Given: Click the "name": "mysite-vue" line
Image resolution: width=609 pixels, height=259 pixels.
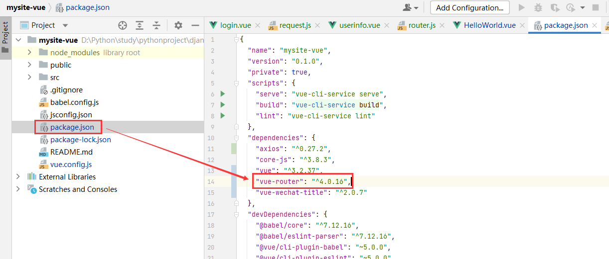Looking at the screenshot, I should click(289, 50).
